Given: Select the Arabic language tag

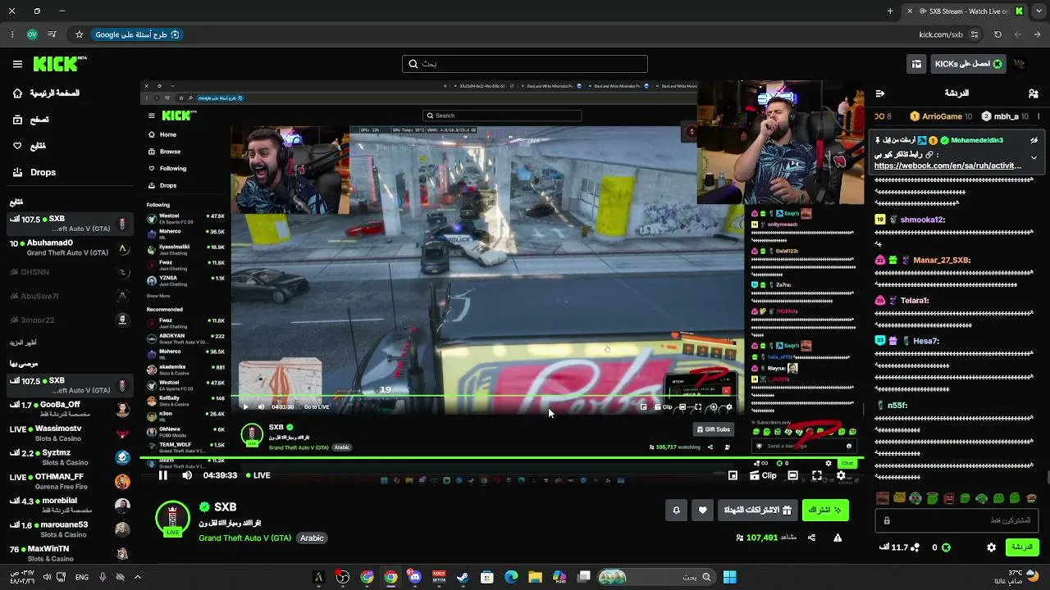Looking at the screenshot, I should click(312, 538).
